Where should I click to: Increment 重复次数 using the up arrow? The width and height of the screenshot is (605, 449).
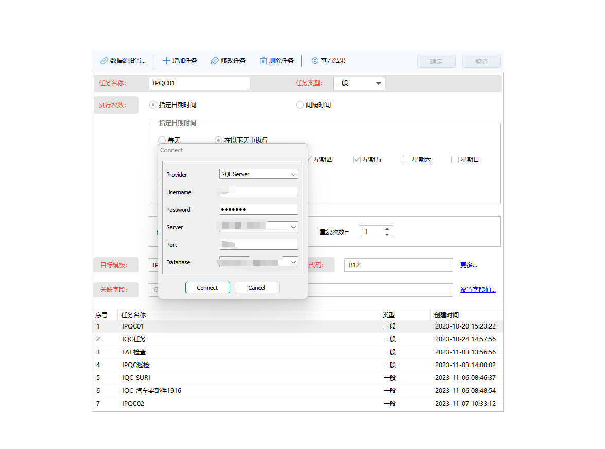[386, 229]
